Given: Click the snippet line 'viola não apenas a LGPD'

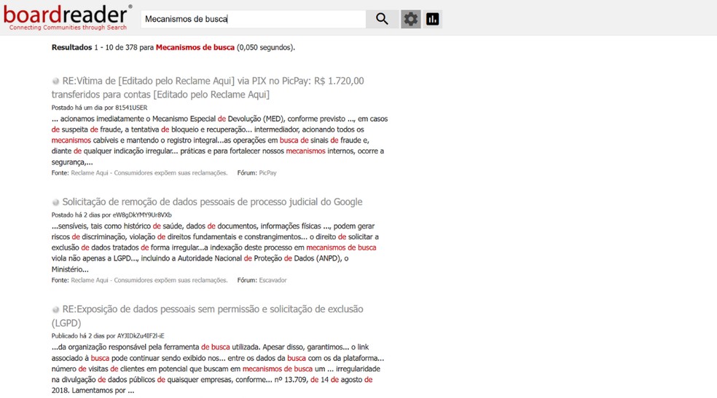Looking at the screenshot, I should coord(200,258).
